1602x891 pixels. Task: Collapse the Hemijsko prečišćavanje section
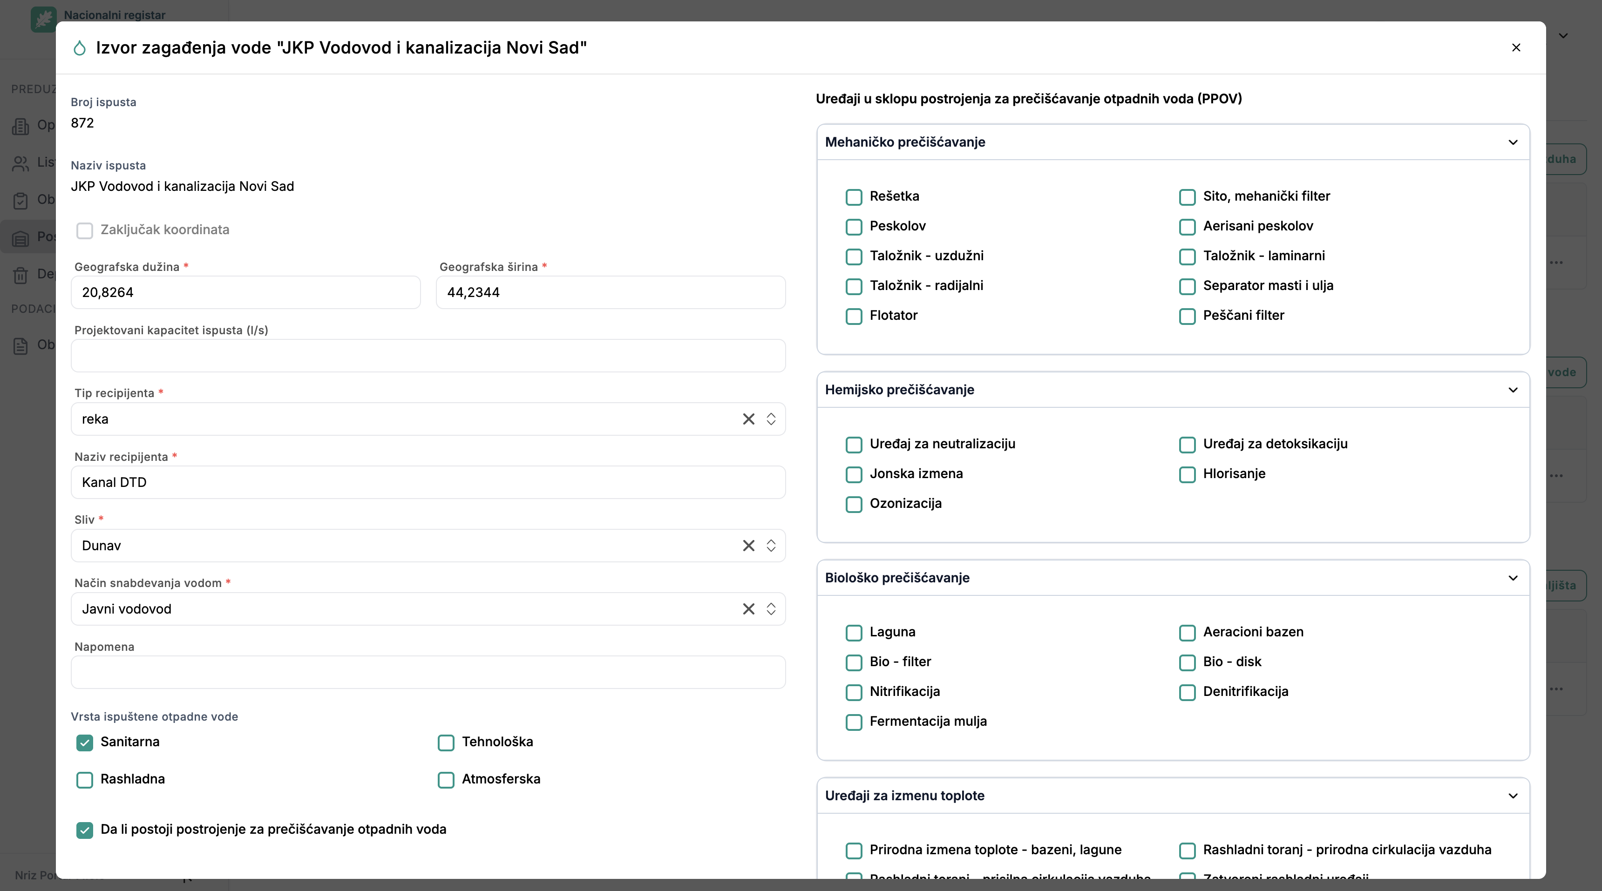tap(1513, 390)
